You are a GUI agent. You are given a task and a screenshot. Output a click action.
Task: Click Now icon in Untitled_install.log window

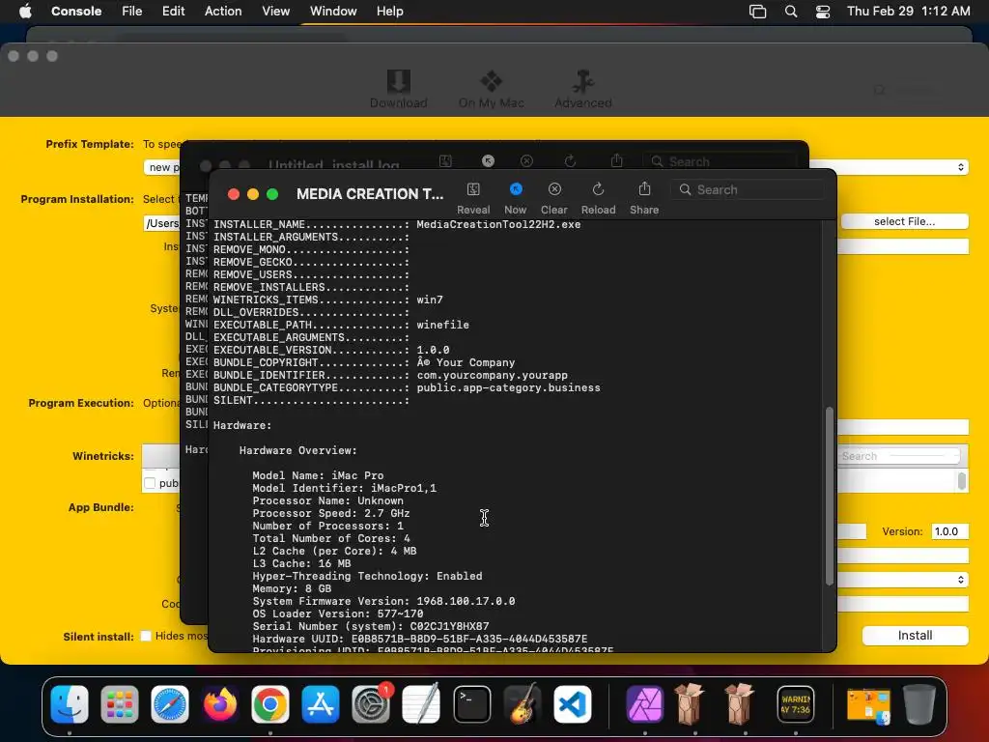point(488,161)
